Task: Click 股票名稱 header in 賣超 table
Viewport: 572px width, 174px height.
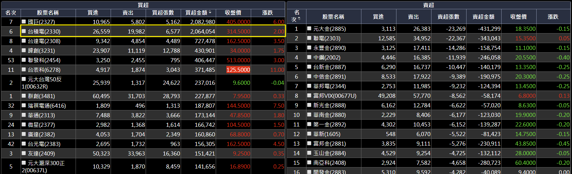Action: (x=333, y=17)
